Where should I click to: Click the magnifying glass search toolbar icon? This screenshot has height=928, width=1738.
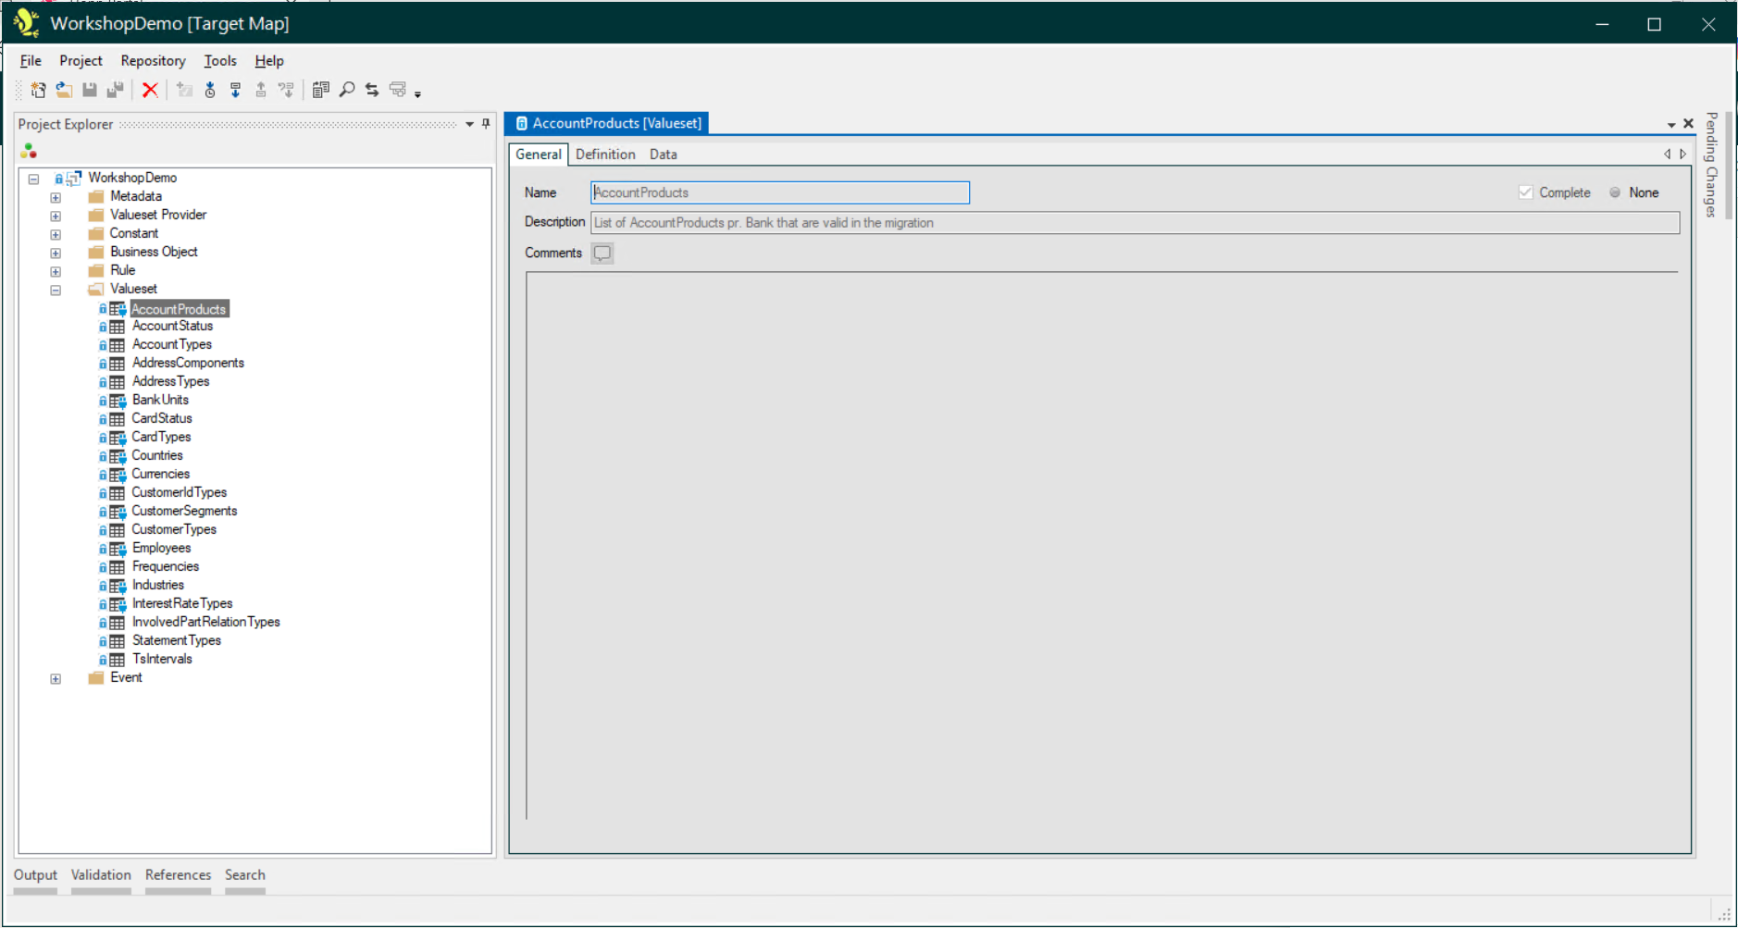pos(347,90)
